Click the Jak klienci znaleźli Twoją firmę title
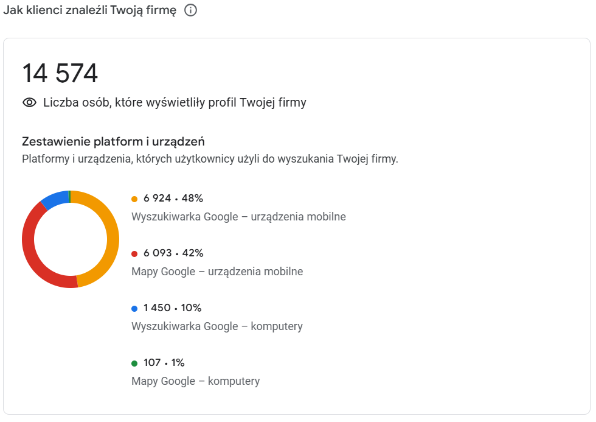596x422 pixels. click(88, 10)
